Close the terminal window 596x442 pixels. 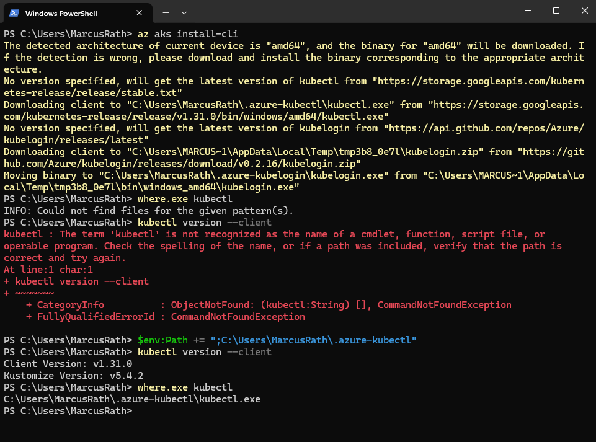click(x=584, y=11)
